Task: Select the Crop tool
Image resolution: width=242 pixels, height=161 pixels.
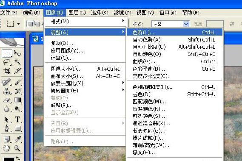Action: (7, 71)
